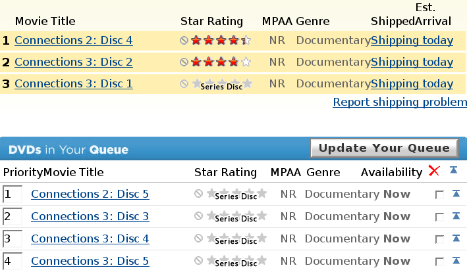Screen dimensions: 467x272
Task: Move Connections 3: Disc 4 to top of queue
Action: pyautogui.click(x=453, y=239)
